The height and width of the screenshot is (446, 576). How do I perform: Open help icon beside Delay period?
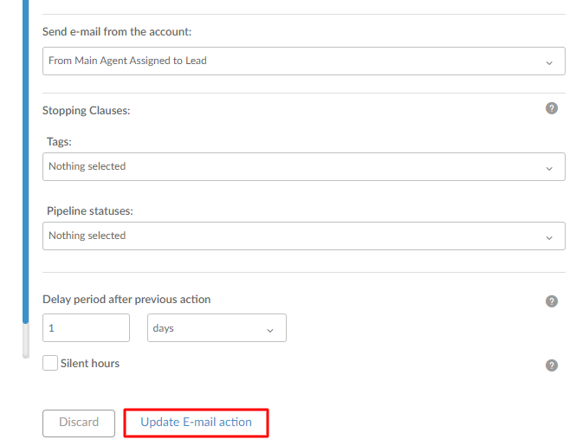[x=552, y=301]
